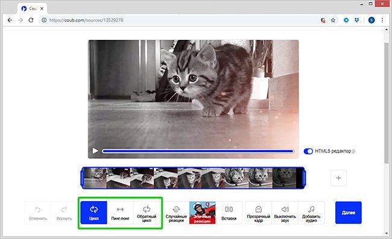Screen dimensions: 392x239
Task: Play the video preview
Action: (95, 151)
